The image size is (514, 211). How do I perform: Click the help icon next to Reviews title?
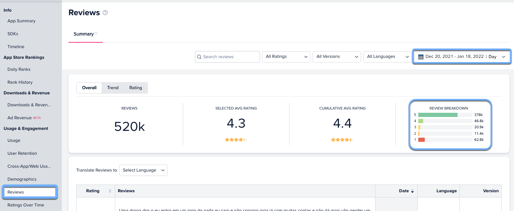click(x=105, y=13)
